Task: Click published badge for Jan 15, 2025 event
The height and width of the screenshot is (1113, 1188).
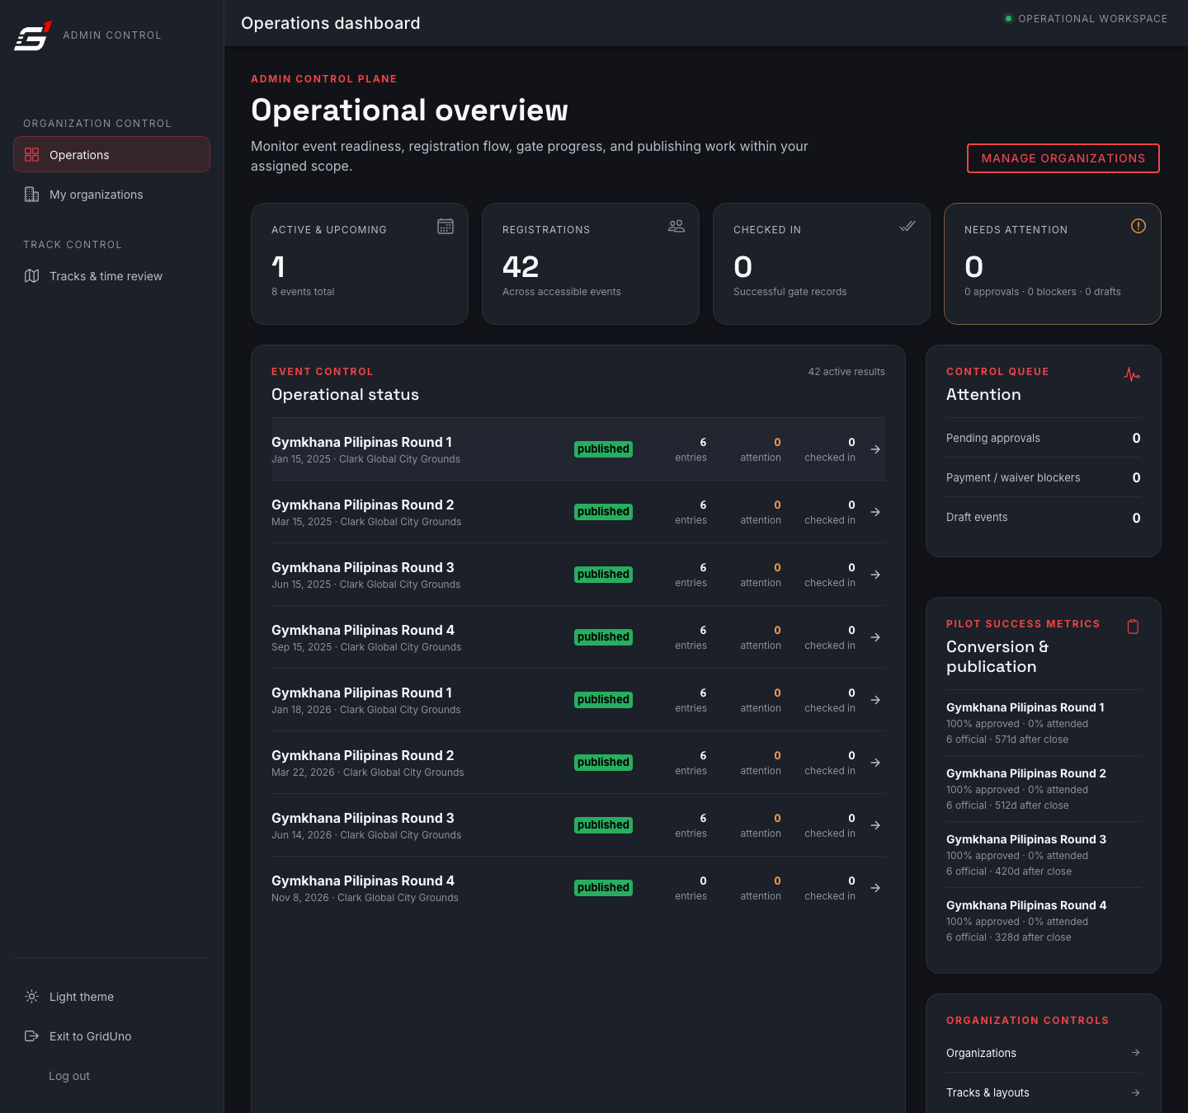Action: click(603, 449)
